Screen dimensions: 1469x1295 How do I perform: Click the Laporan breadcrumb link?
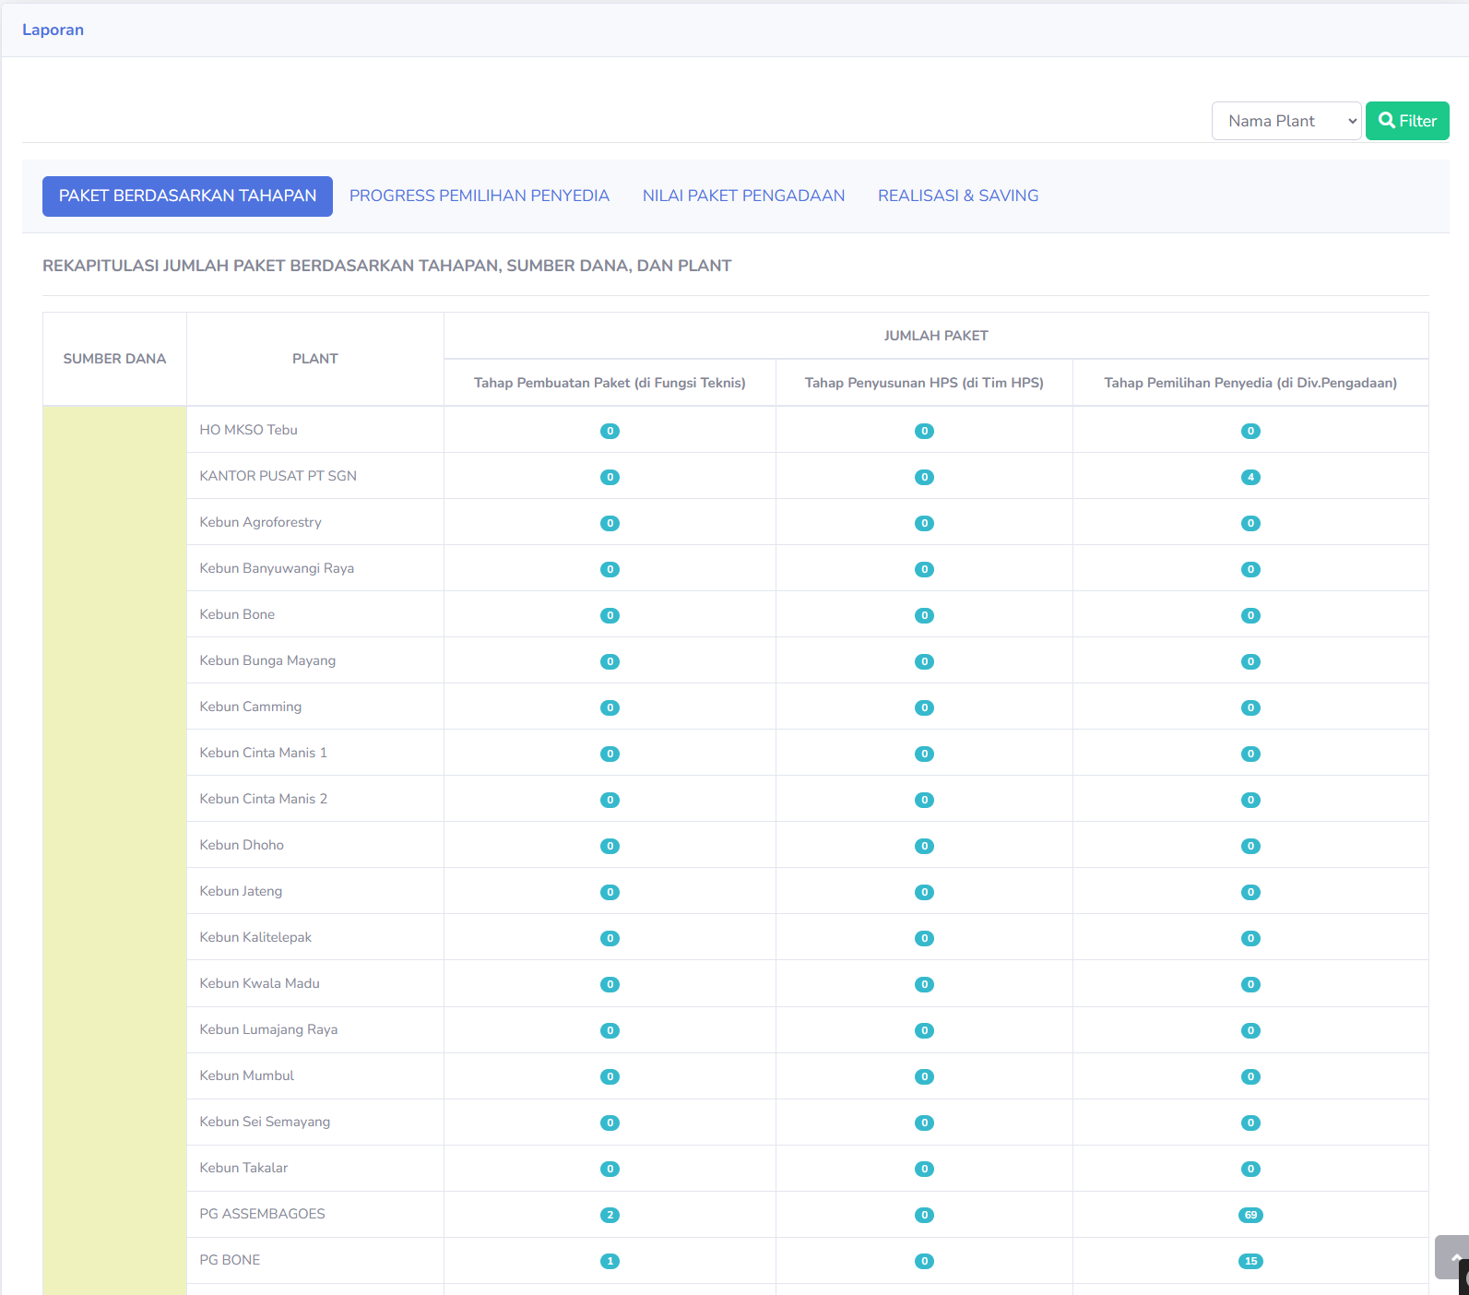[x=53, y=30]
